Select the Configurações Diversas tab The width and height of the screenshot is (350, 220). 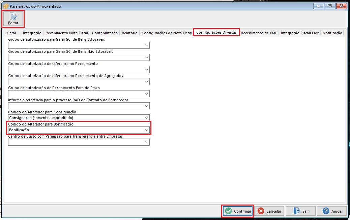point(216,33)
